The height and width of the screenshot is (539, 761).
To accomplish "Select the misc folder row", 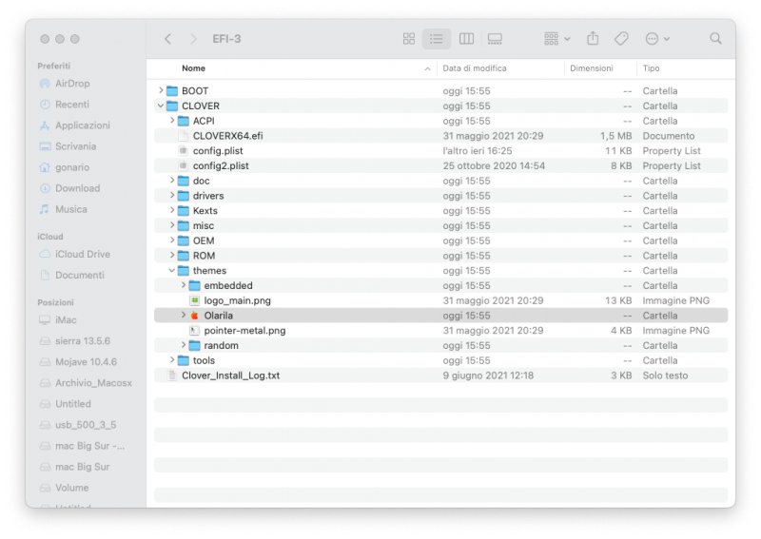I will click(x=440, y=225).
